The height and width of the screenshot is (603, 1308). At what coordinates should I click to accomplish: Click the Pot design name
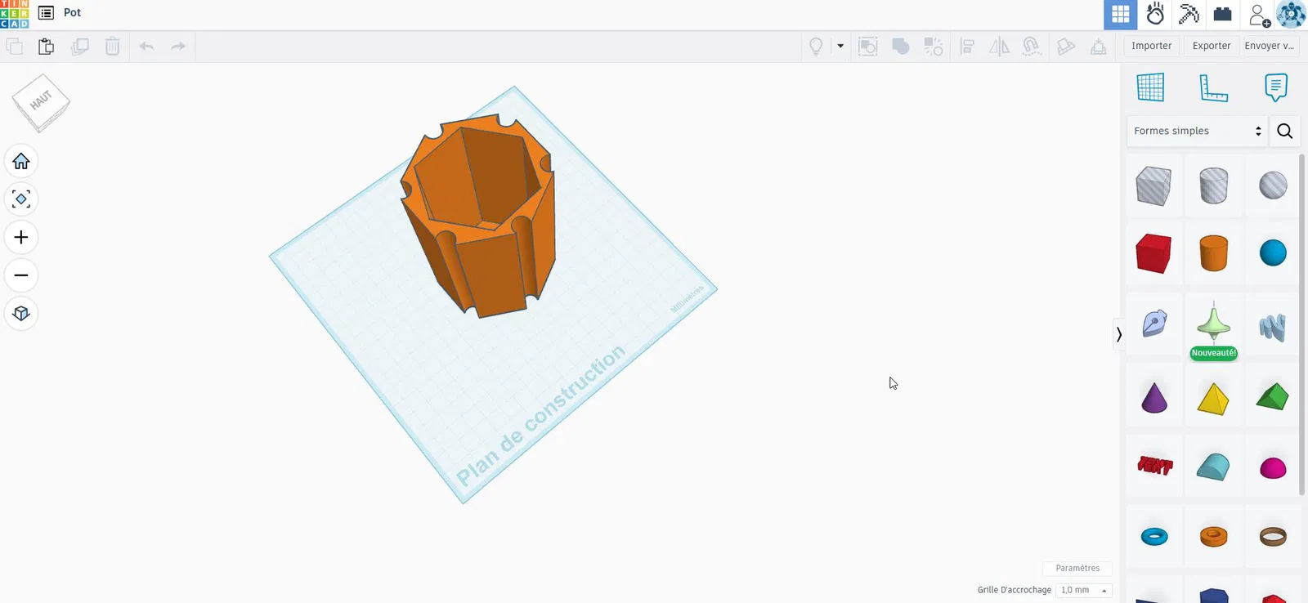point(73,13)
